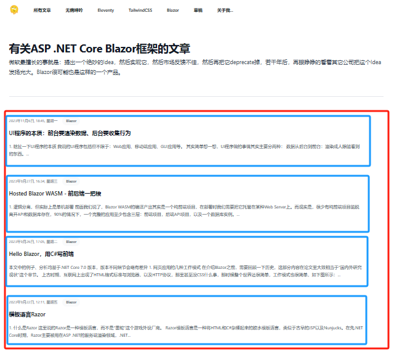The image size is (394, 354).
Task: Open the 所有文章 navigation link
Action: (x=42, y=10)
